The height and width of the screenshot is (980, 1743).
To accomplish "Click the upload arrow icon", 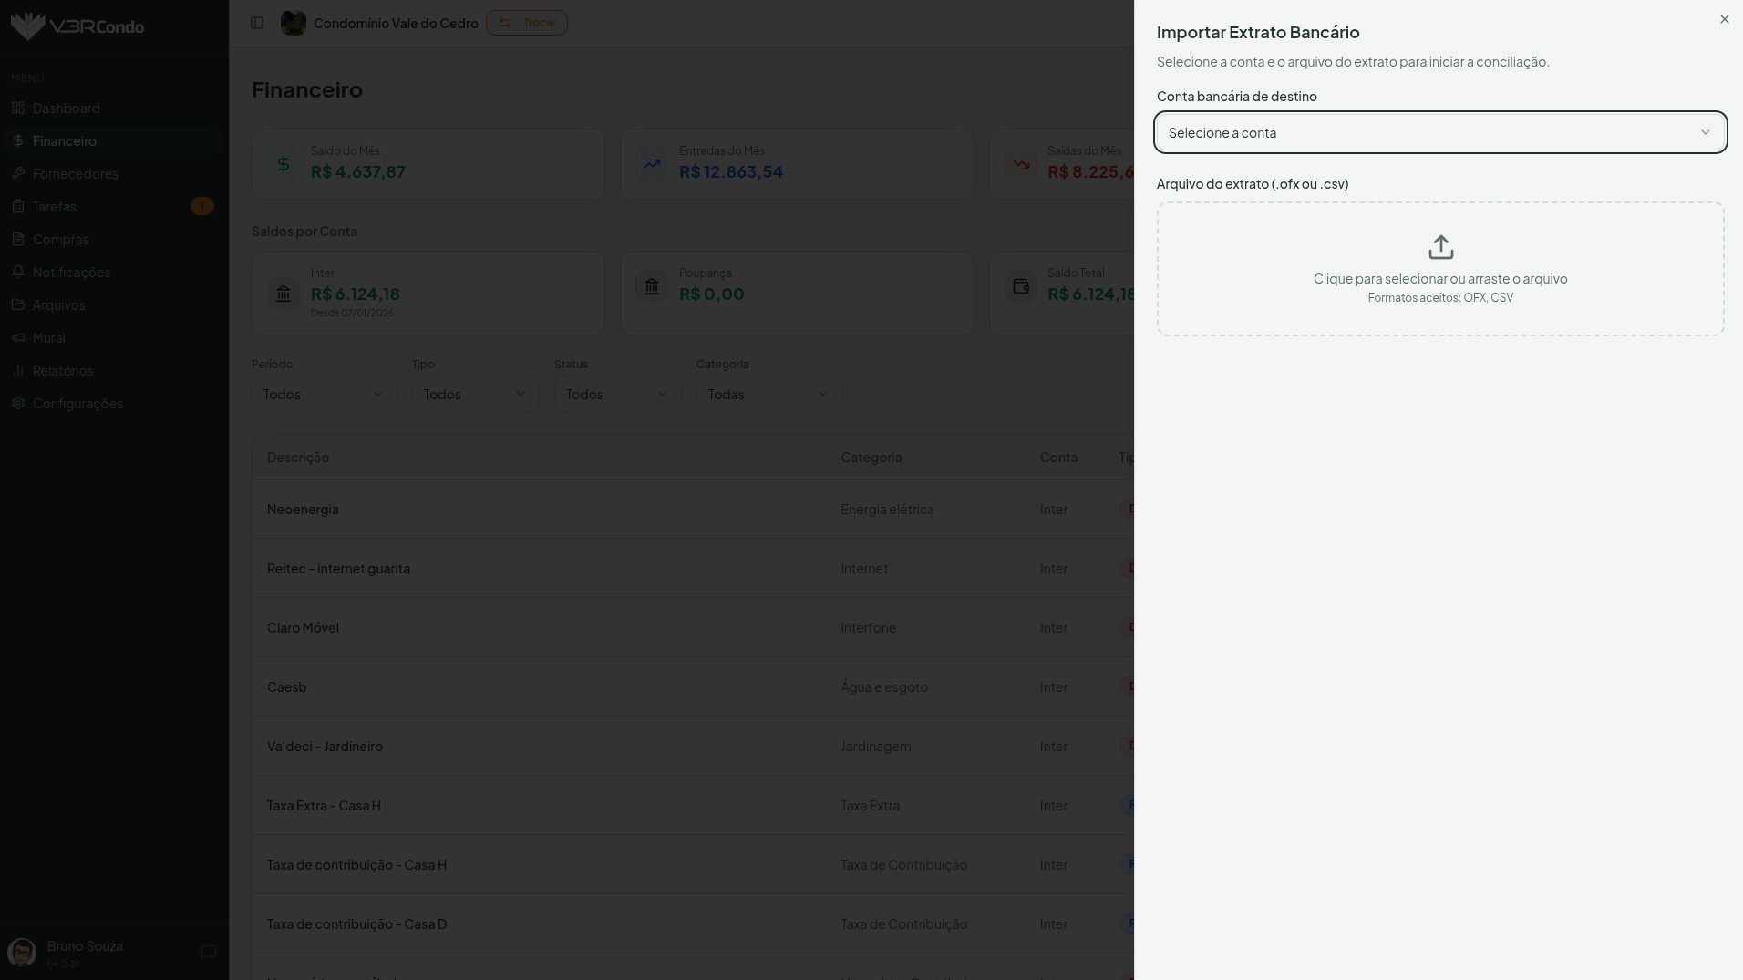I will (x=1440, y=247).
